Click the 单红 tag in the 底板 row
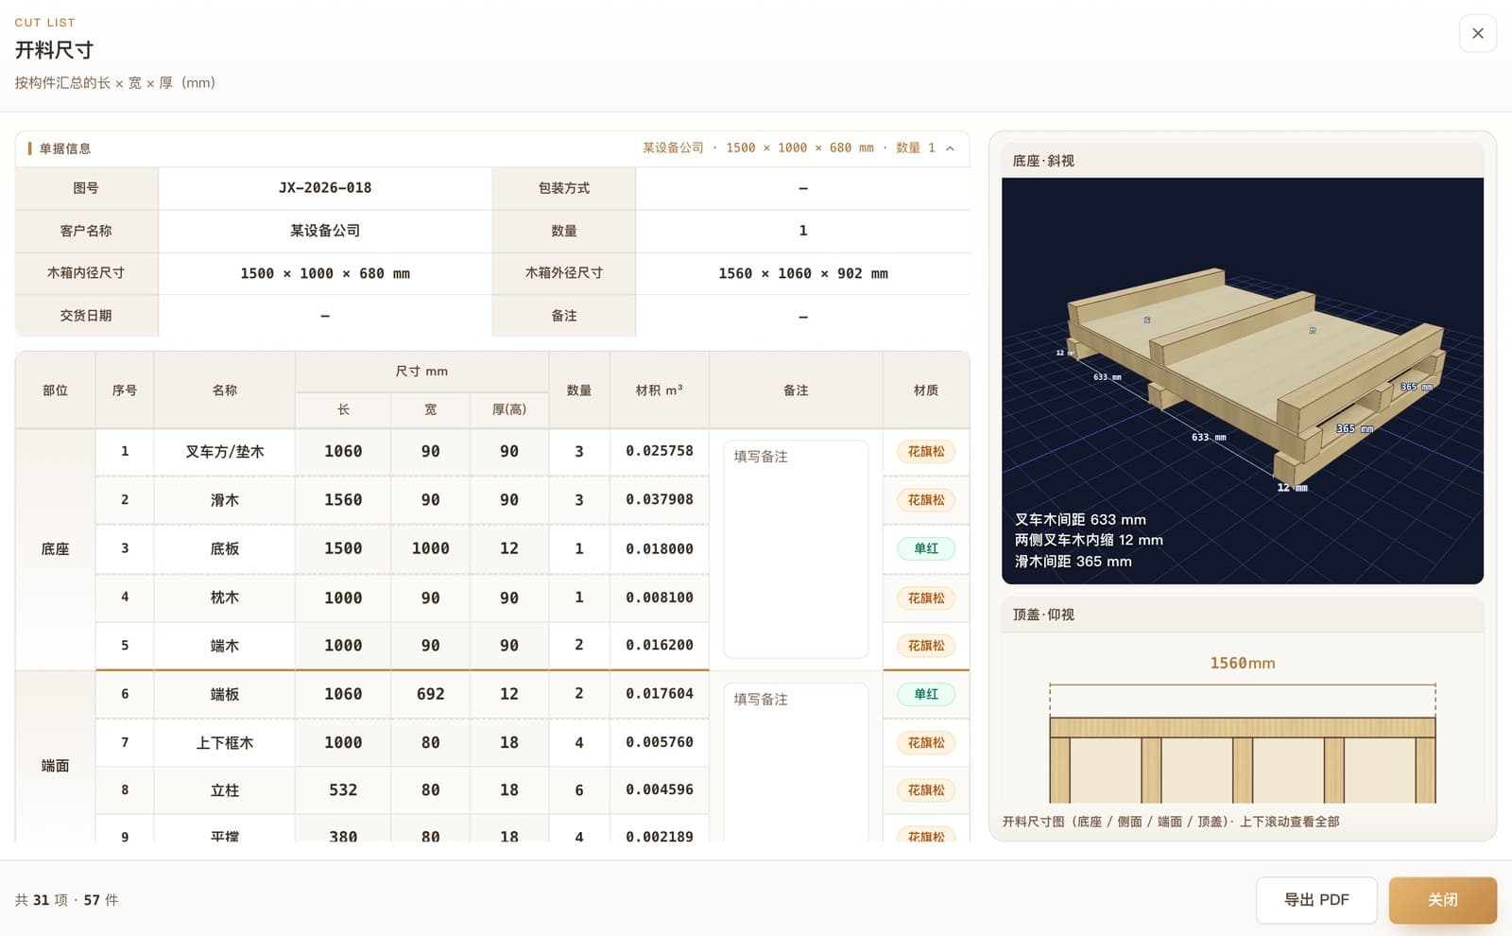1512x936 pixels. pyautogui.click(x=926, y=548)
